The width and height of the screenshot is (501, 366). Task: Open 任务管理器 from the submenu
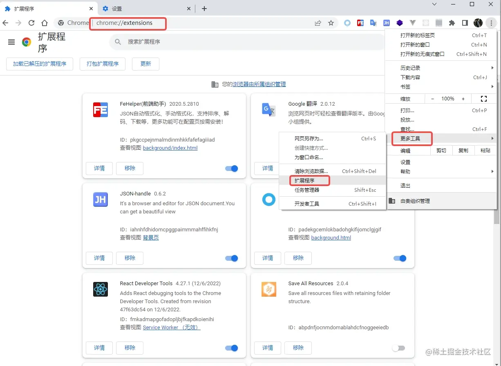pyautogui.click(x=333, y=190)
